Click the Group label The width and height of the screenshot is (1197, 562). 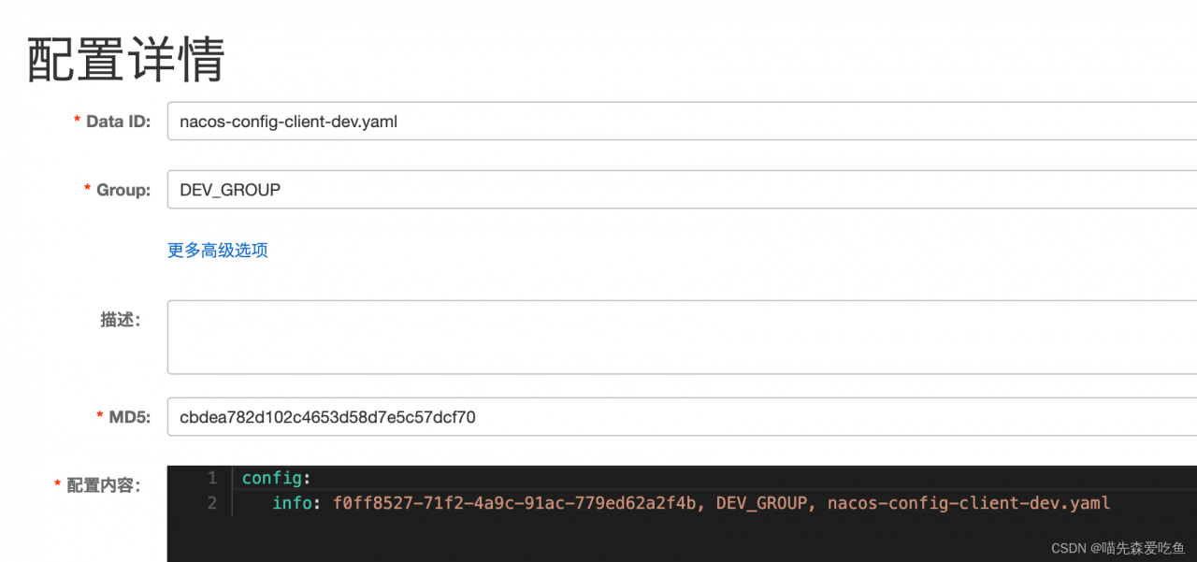123,190
